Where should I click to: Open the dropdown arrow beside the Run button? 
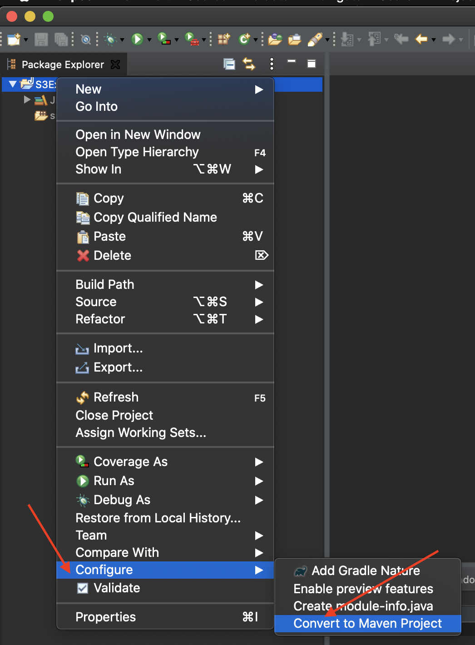pos(149,40)
